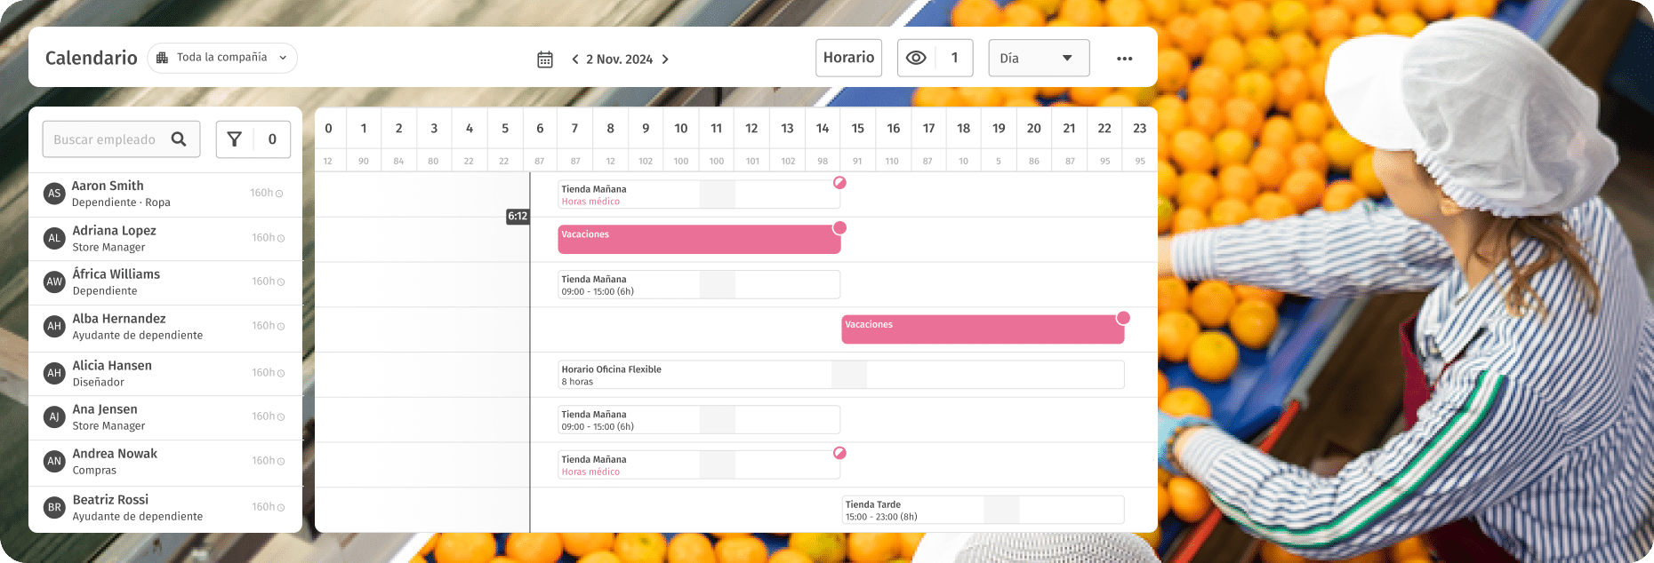Open the three-dot more options menu
This screenshot has width=1654, height=563.
point(1124,59)
